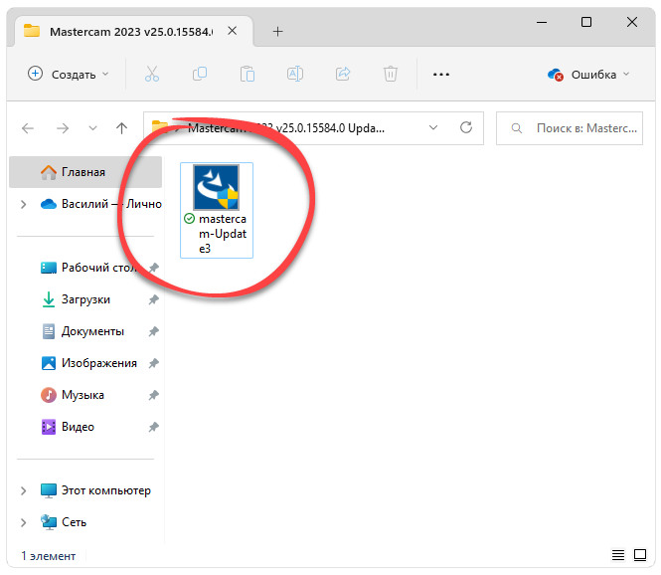This screenshot has height=575, width=661.
Task: Switch to large icons view
Action: [640, 555]
